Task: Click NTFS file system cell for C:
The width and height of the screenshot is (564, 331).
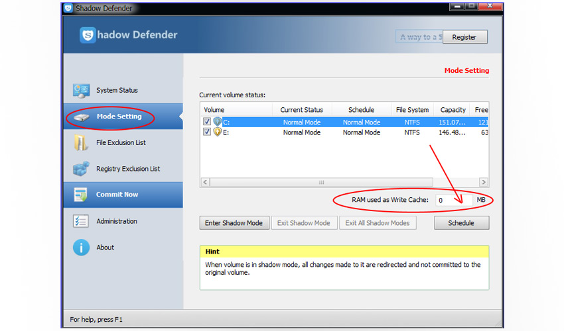Action: click(x=412, y=122)
